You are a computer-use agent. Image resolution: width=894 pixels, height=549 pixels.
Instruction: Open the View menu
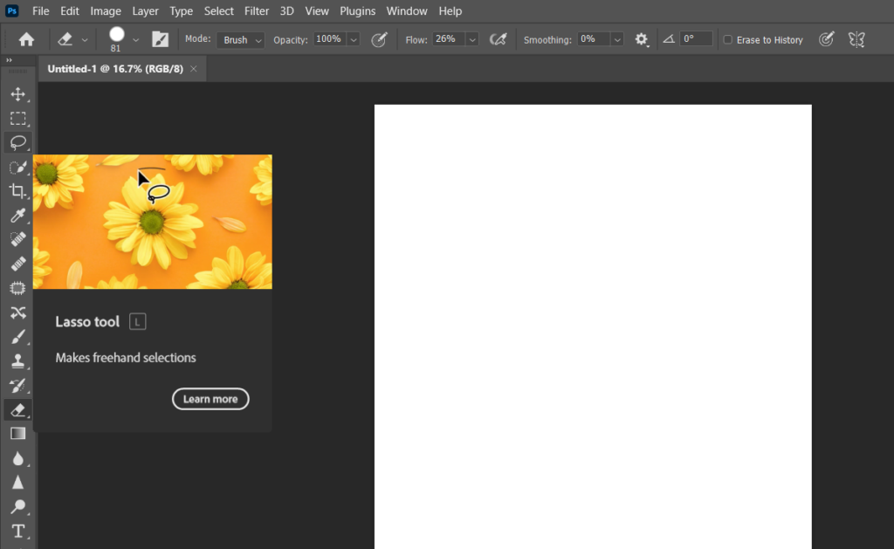[x=316, y=10]
